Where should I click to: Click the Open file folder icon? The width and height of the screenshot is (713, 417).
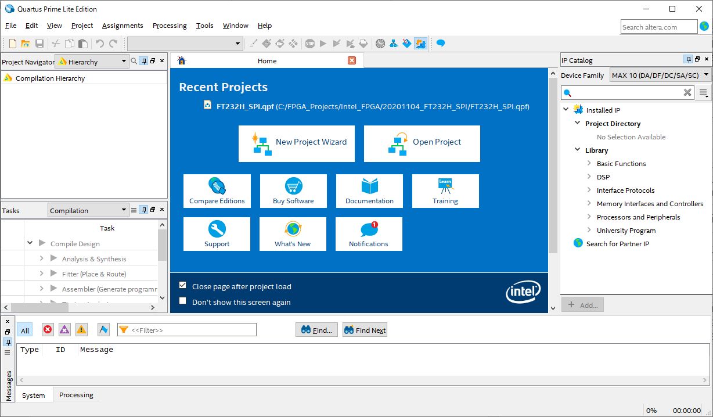pyautogui.click(x=26, y=44)
